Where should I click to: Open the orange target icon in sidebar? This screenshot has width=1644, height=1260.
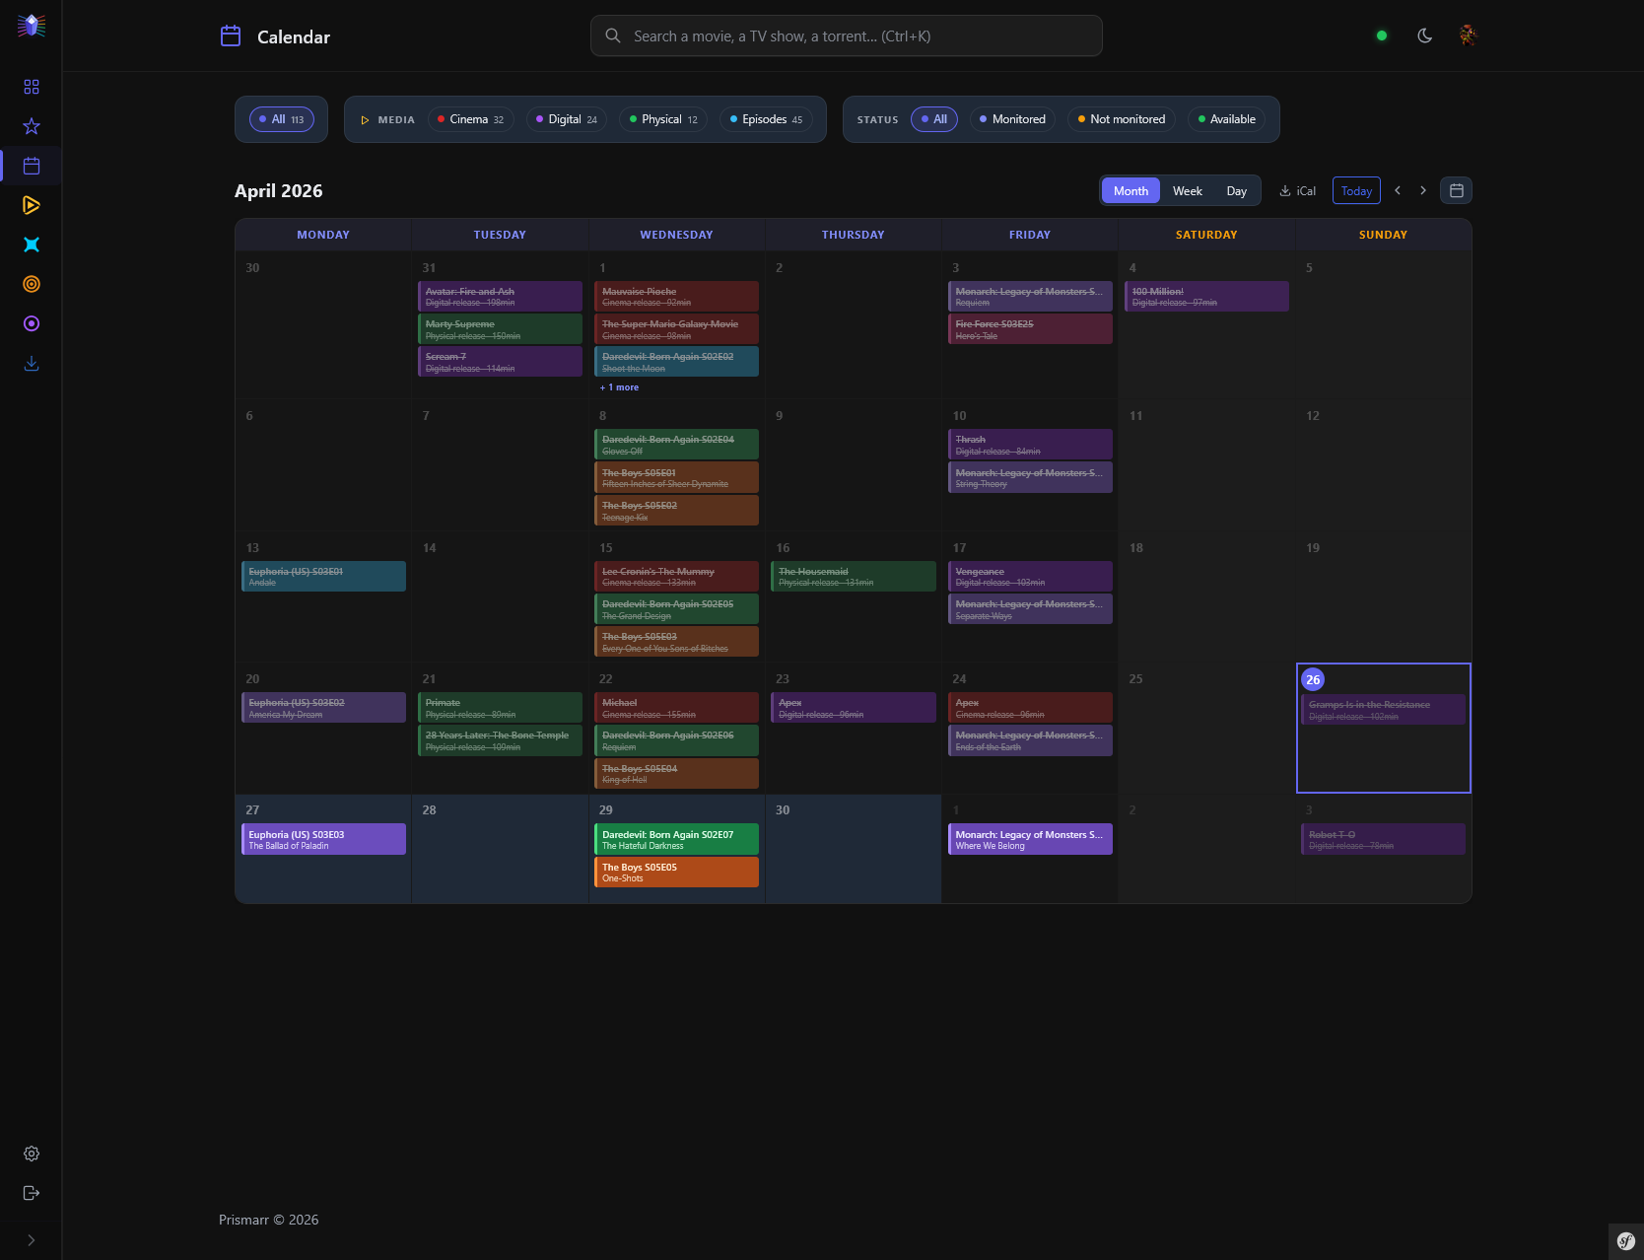32,284
